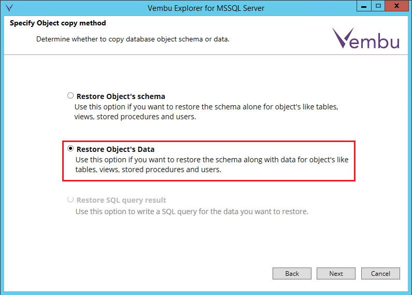Viewport: 412px width, 295px height.
Task: Close the Vembu Explorer window
Action: coord(396,6)
